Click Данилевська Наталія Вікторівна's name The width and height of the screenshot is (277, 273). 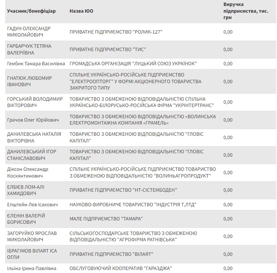[34, 138]
